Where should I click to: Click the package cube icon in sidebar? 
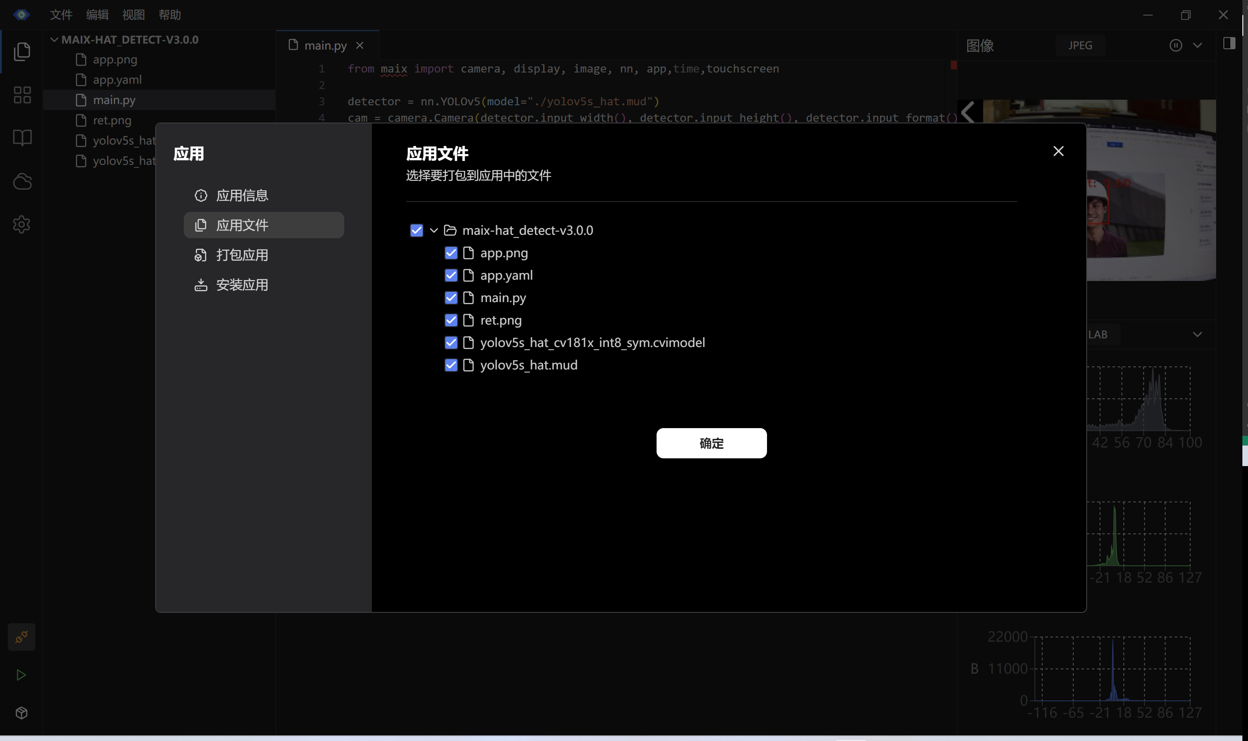22,713
